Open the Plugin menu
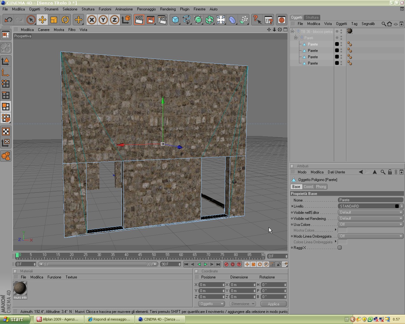 184,9
